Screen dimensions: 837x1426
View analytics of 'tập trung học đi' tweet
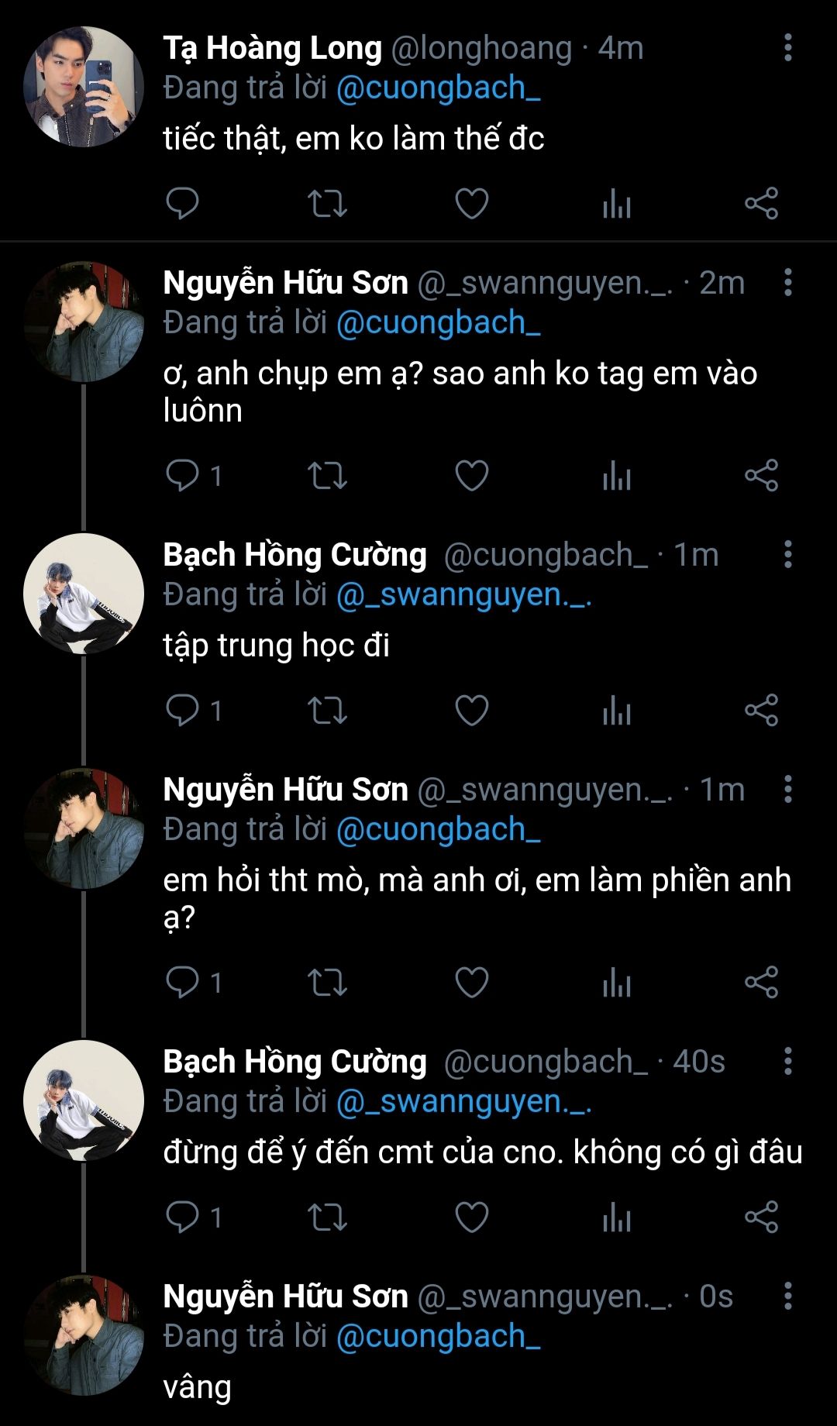click(x=617, y=711)
